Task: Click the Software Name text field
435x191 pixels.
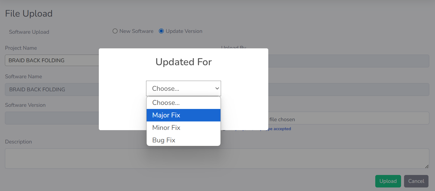Action: [x=52, y=89]
